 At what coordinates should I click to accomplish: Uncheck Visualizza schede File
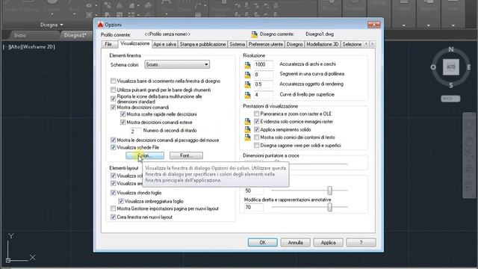(x=113, y=147)
